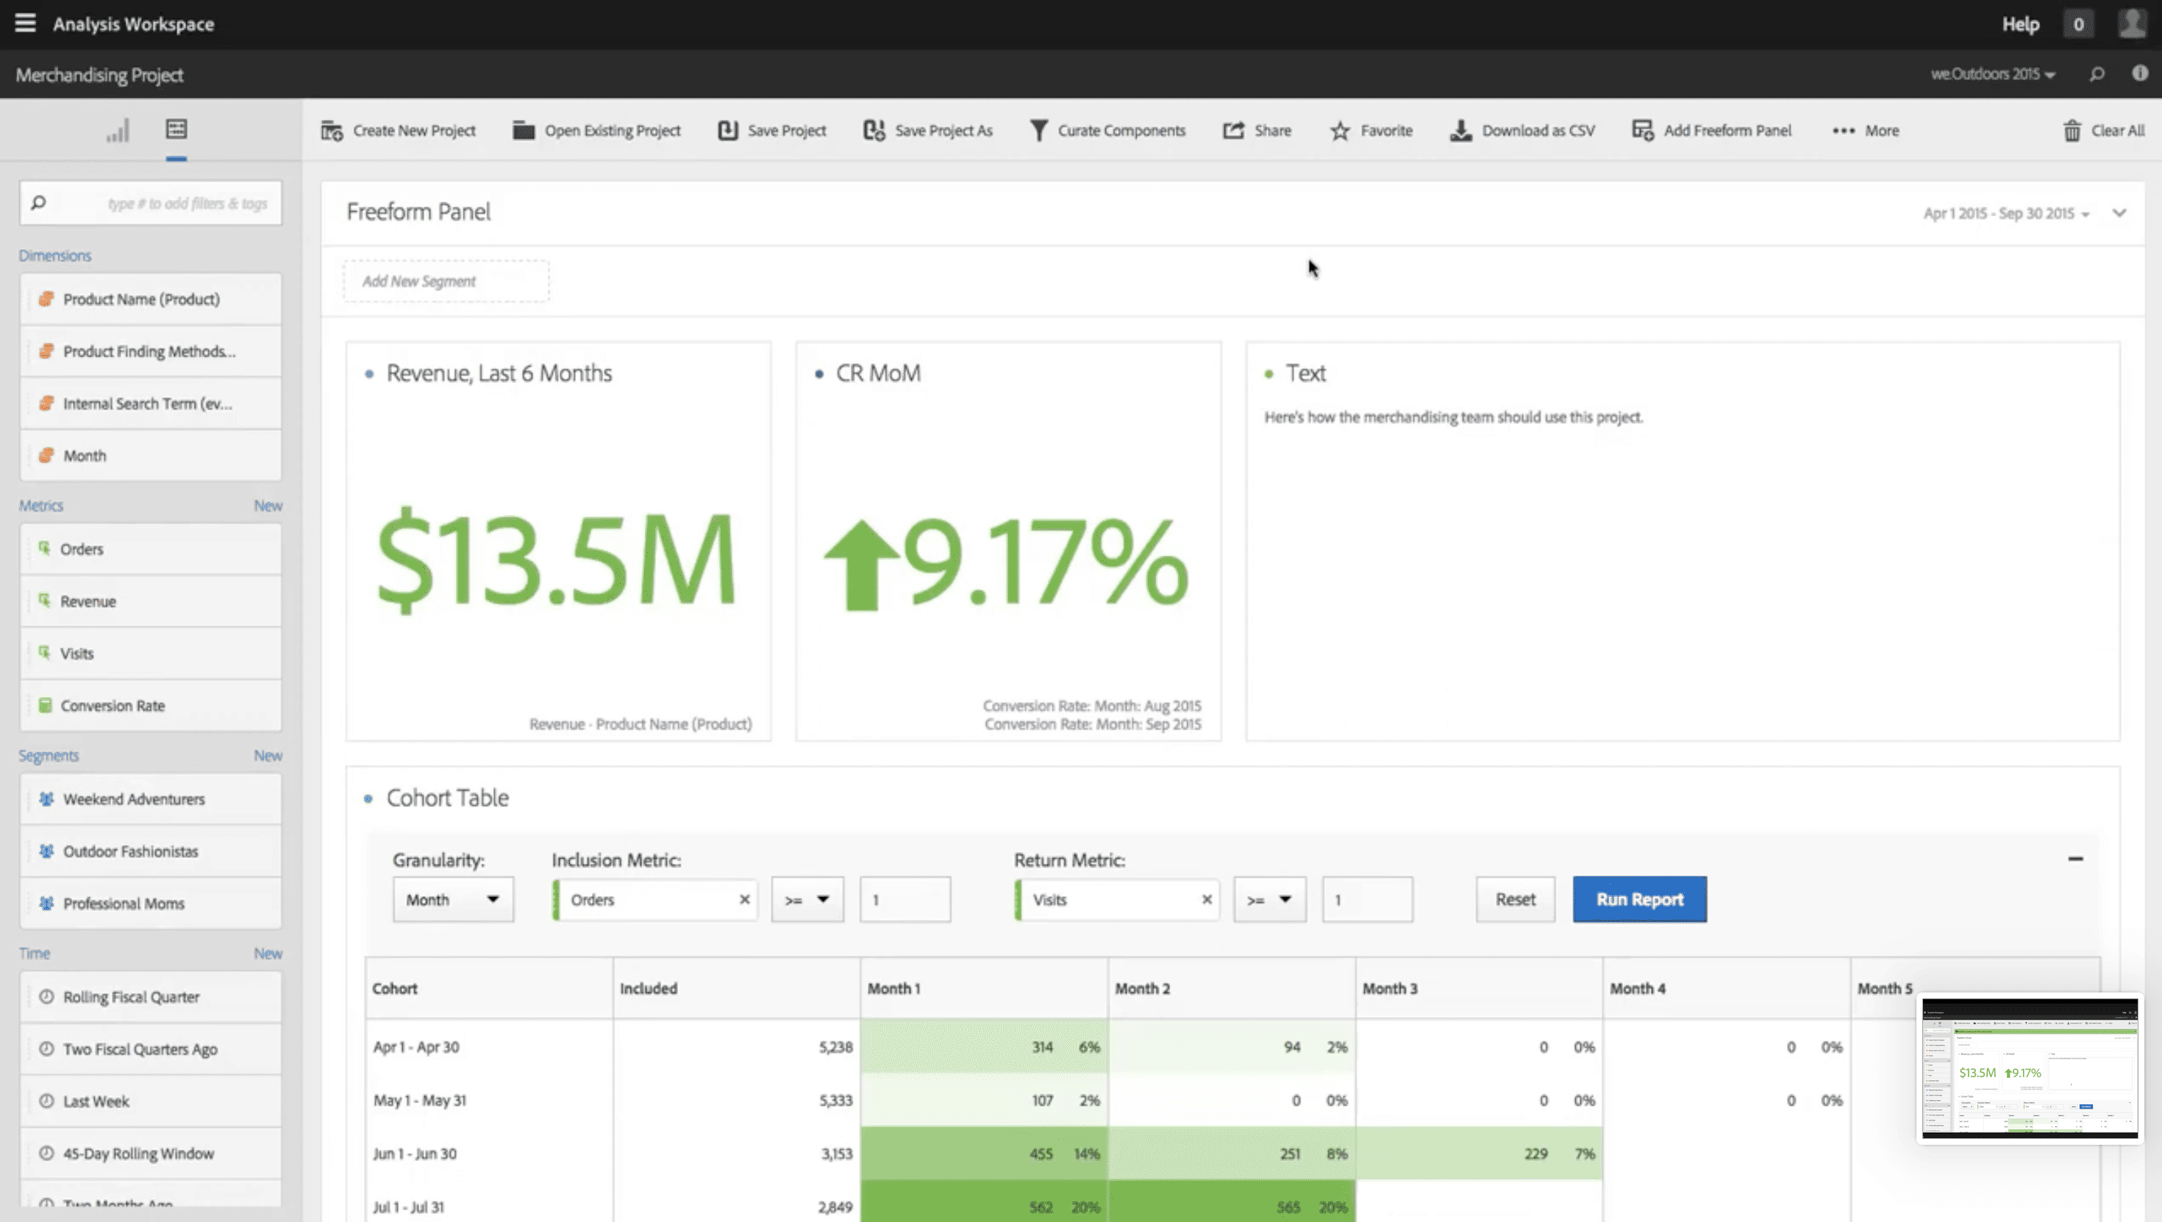Click Download as CSV icon

(x=1460, y=130)
